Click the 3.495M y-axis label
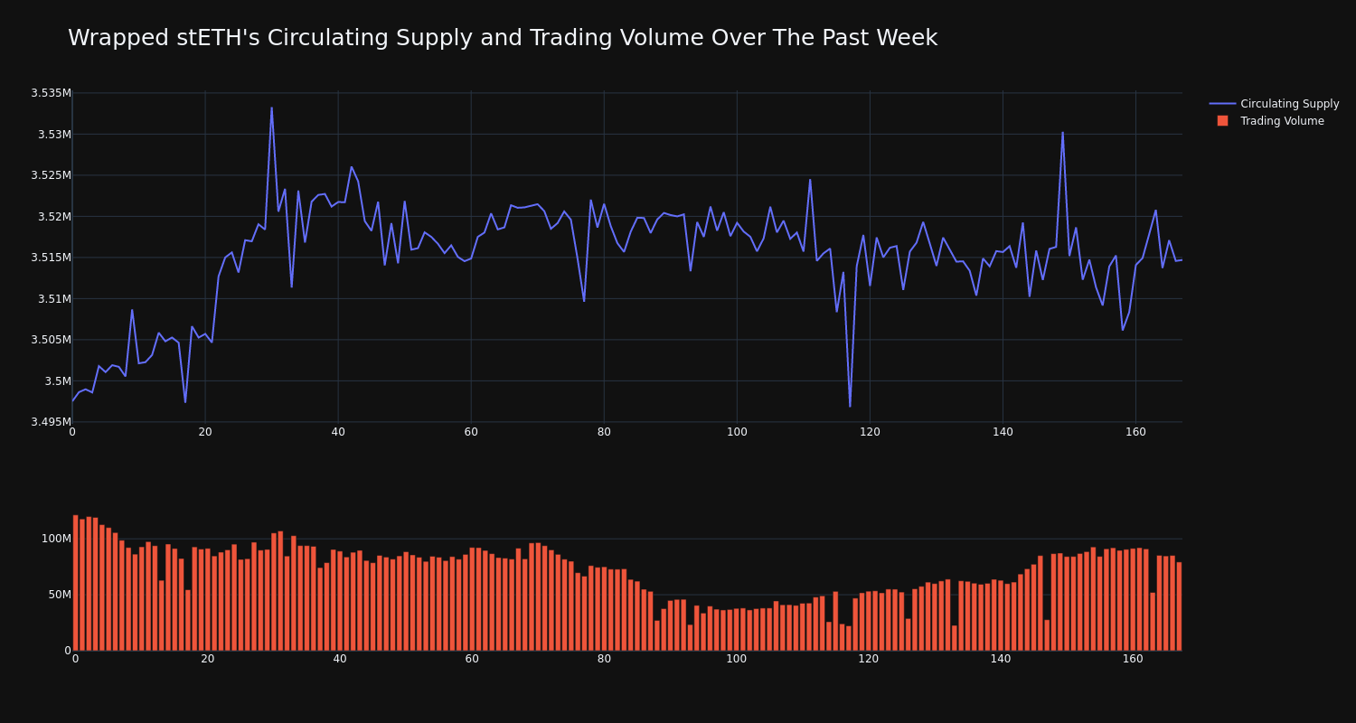 51,422
